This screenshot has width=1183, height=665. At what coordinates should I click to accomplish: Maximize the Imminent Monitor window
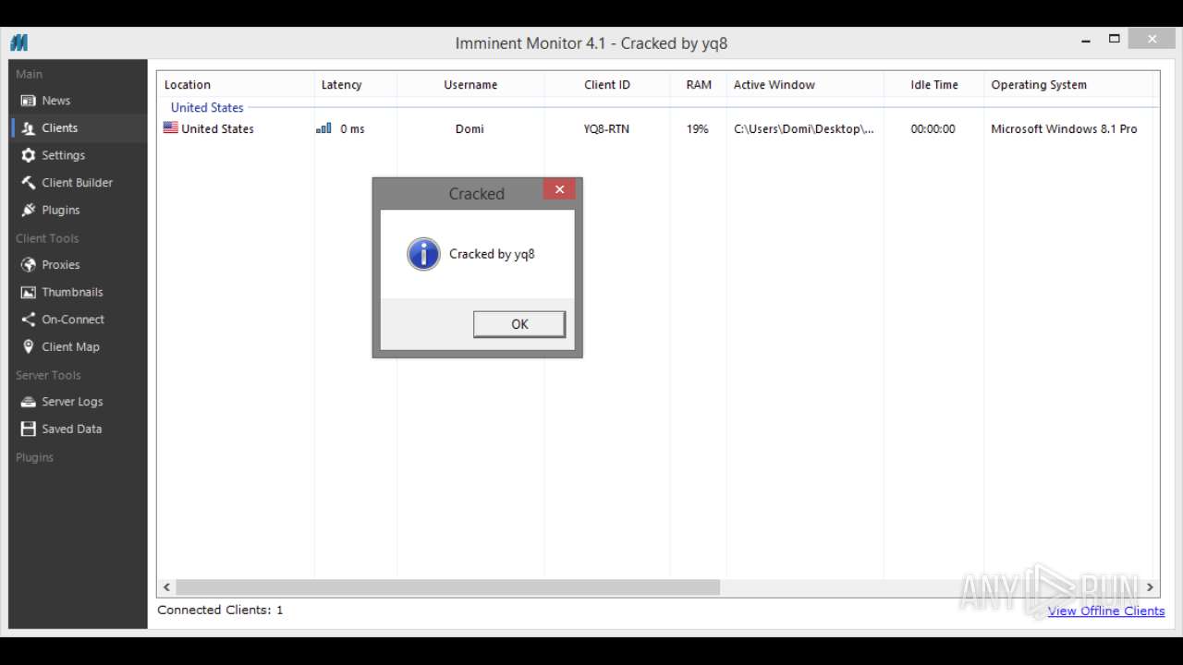tap(1115, 39)
